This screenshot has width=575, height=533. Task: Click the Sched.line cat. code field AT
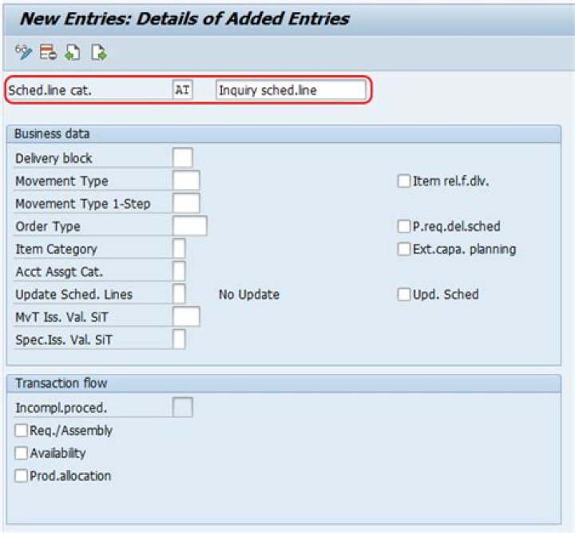183,89
